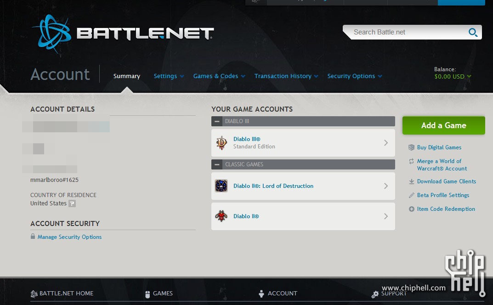Click the Account page heading
493x305 pixels.
pyautogui.click(x=60, y=74)
